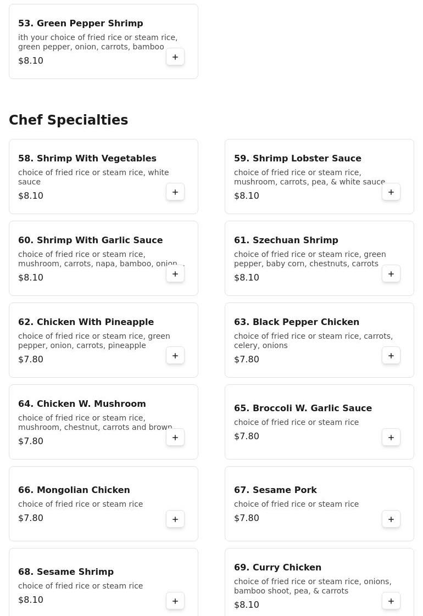Open the 58. Shrimp With Vegetables card

pyautogui.click(x=103, y=176)
